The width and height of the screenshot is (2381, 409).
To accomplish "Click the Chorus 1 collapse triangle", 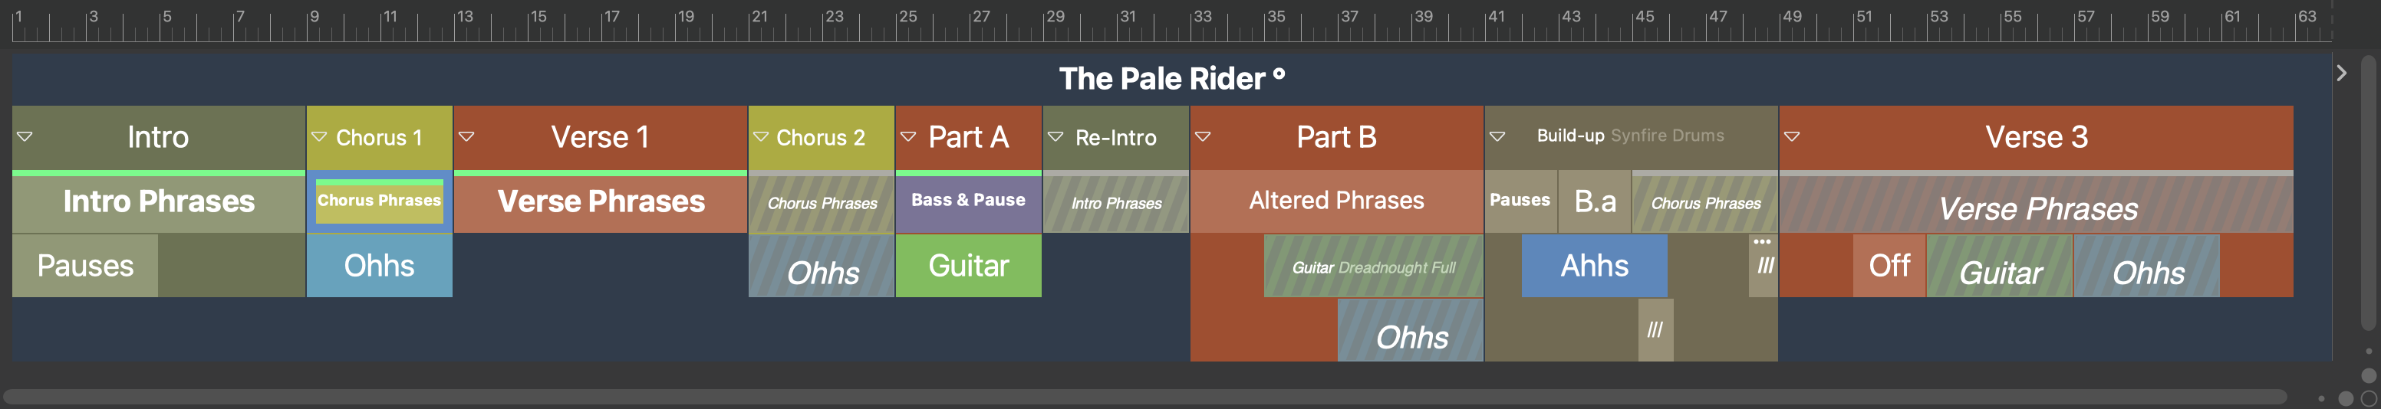I will pyautogui.click(x=319, y=136).
